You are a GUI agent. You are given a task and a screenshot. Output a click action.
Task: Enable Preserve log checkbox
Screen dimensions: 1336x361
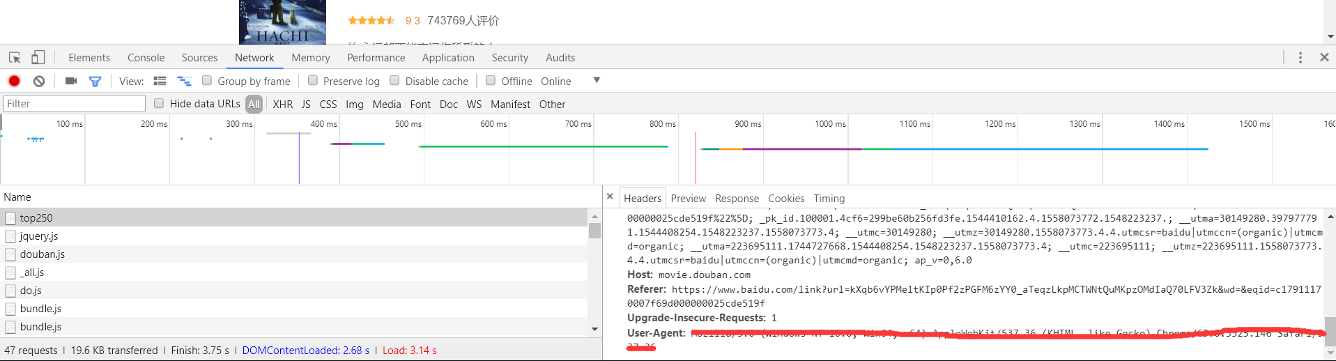(313, 81)
